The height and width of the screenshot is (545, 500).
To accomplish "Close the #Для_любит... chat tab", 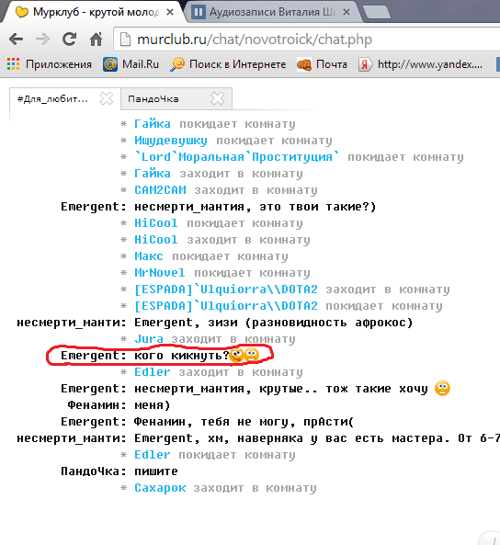I will pos(106,98).
